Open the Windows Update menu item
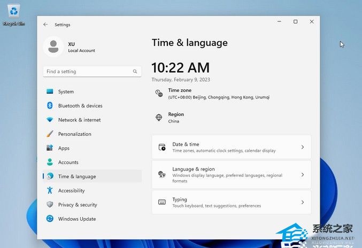 (x=77, y=219)
